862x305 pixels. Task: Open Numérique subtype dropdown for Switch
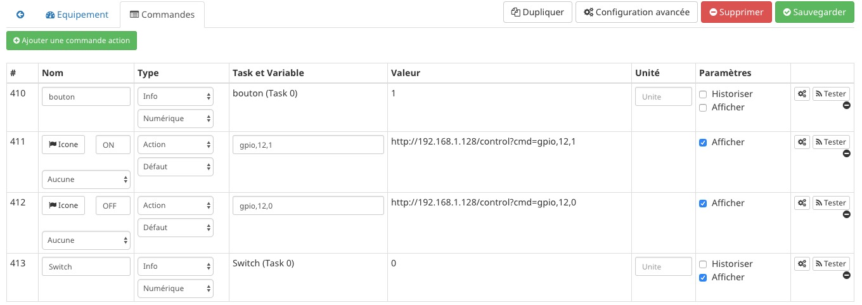[x=176, y=289]
